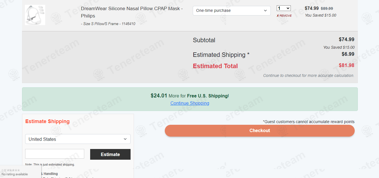Click the red X remove icon
The image size is (379, 178).
[278, 16]
